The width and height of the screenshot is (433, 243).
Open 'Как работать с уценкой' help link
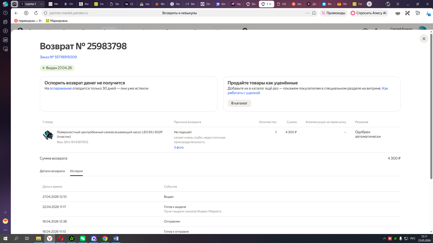tap(308, 90)
